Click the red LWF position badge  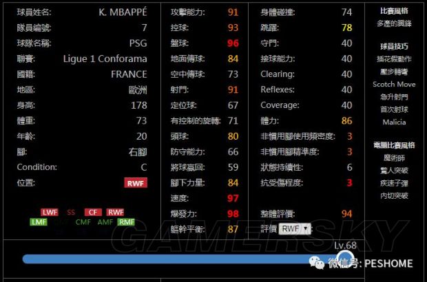coord(50,212)
